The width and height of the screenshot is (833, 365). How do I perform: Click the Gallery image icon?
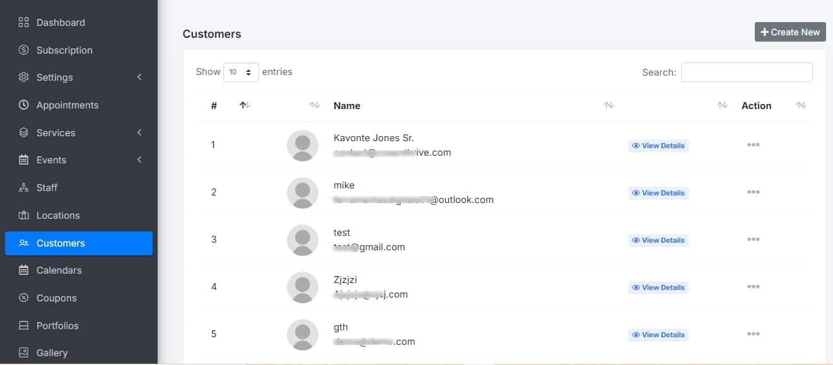pyautogui.click(x=24, y=352)
